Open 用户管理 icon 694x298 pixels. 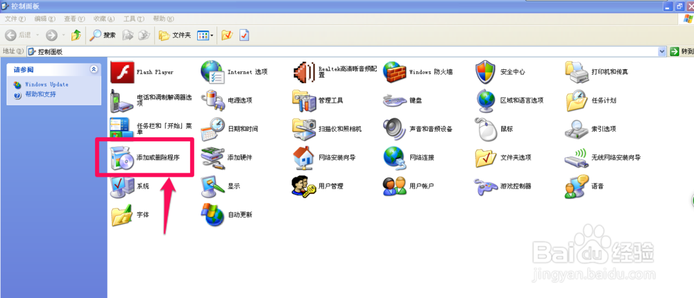[x=304, y=186]
